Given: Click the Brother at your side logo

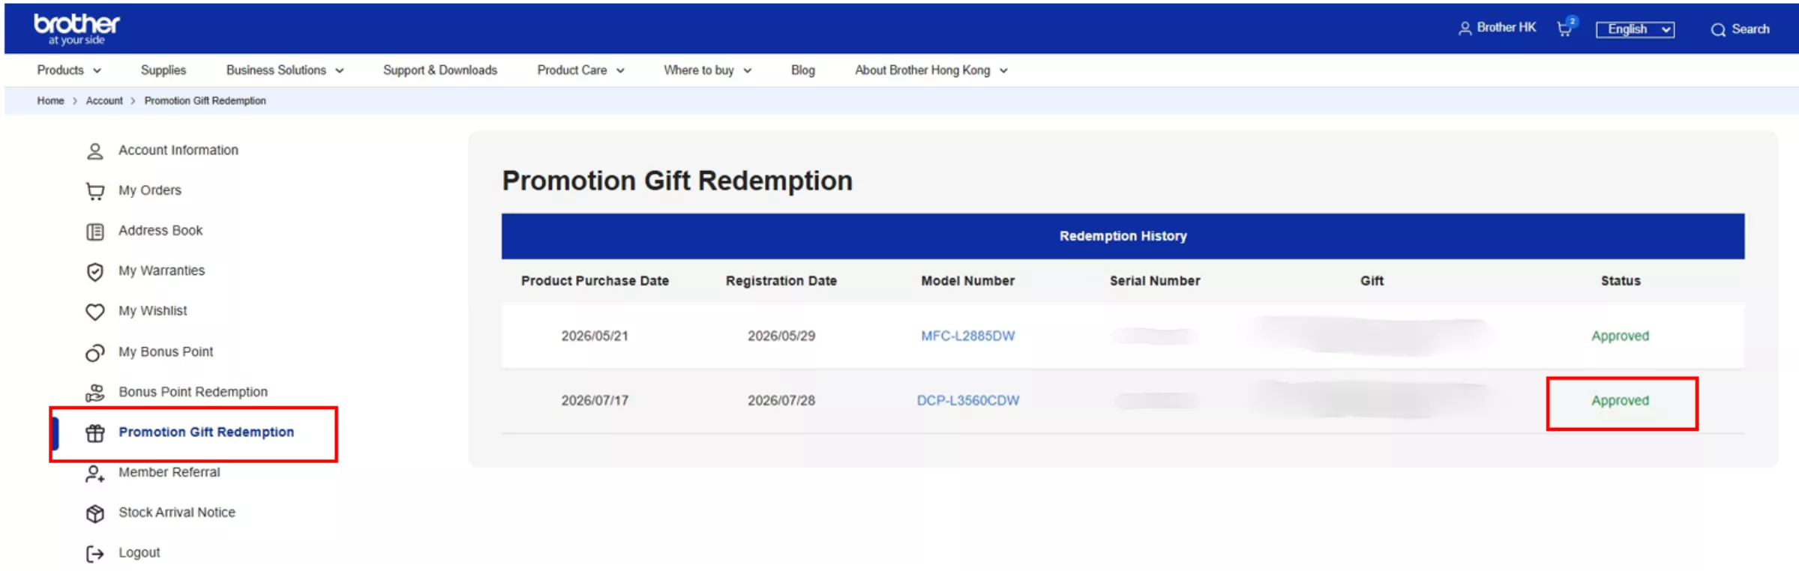Looking at the screenshot, I should (76, 28).
